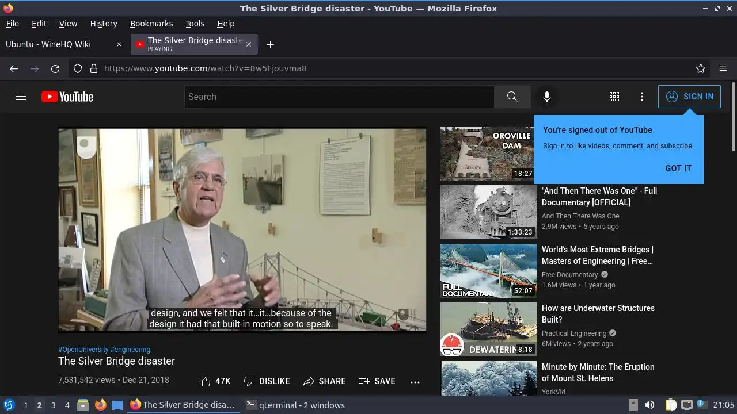Image resolution: width=737 pixels, height=414 pixels.
Task: Open clipboard manager tray icon
Action: tap(671, 405)
